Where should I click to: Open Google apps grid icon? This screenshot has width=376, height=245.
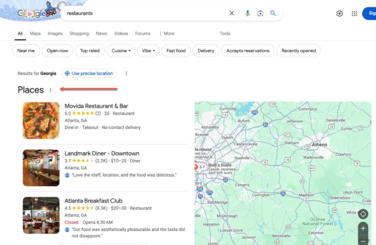[x=354, y=13]
